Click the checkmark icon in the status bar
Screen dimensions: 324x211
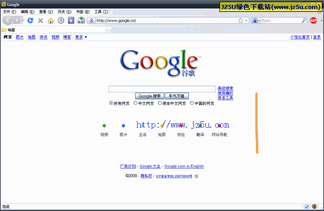pos(307,207)
